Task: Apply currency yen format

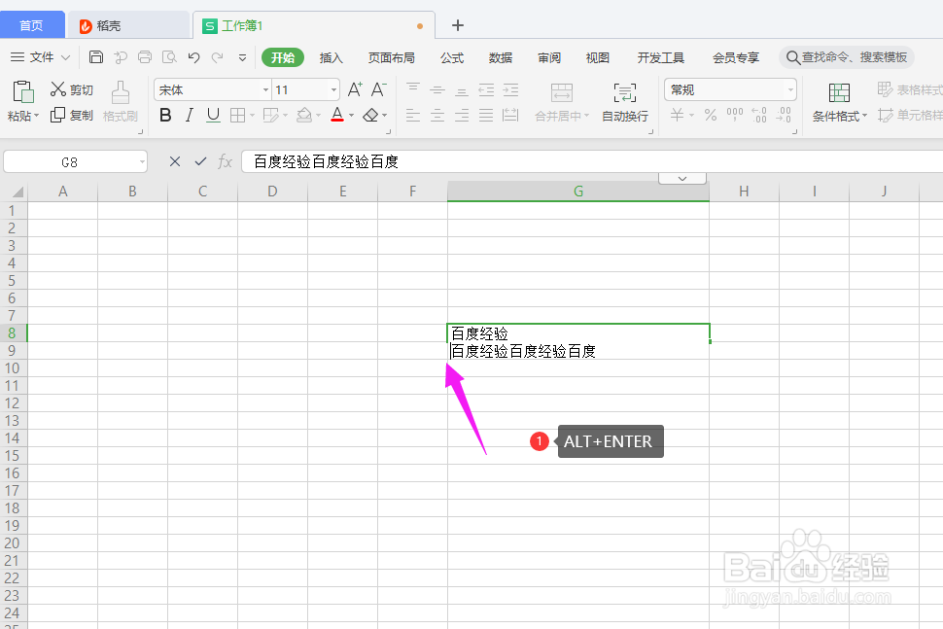Action: pyautogui.click(x=678, y=115)
